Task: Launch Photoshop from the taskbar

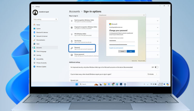Action: coord(121,84)
